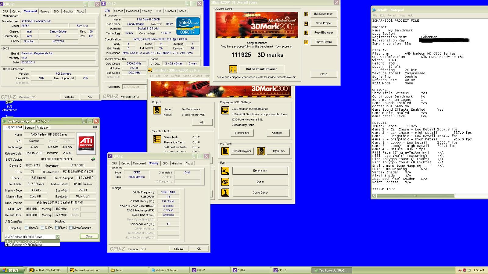
Task: Click the Intel Core i7 logo in CPU-Z
Action: [x=188, y=27]
